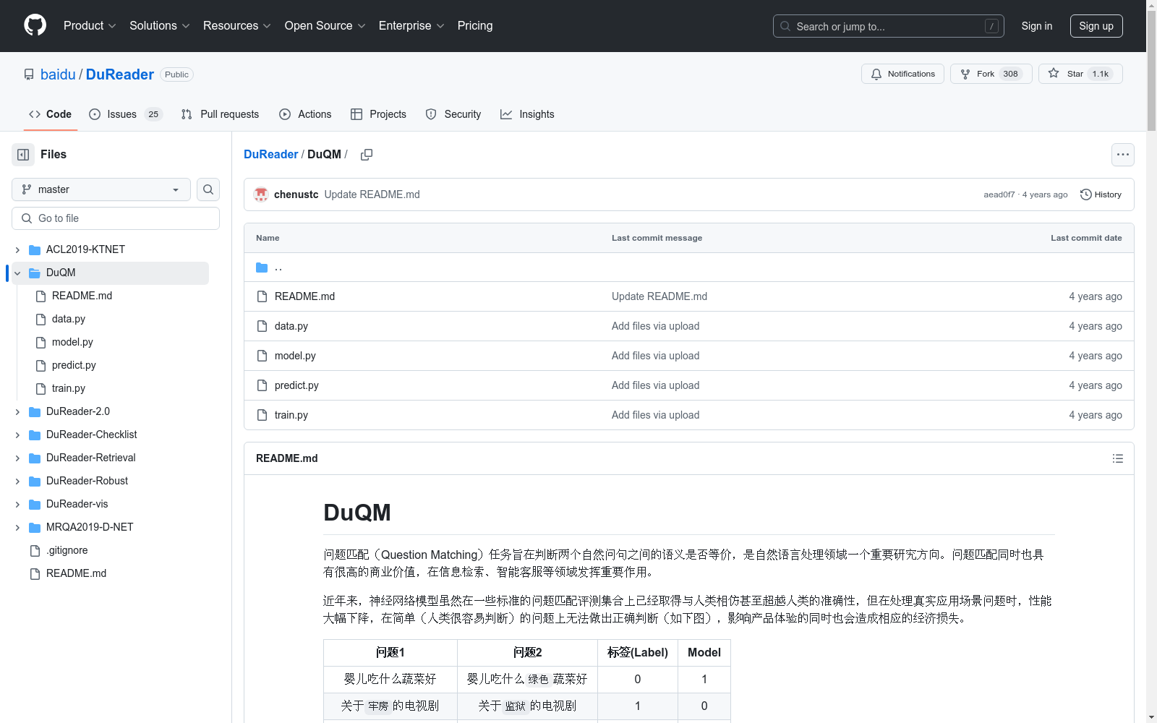Open the GitHub homepage logo
The width and height of the screenshot is (1157, 723).
click(35, 25)
